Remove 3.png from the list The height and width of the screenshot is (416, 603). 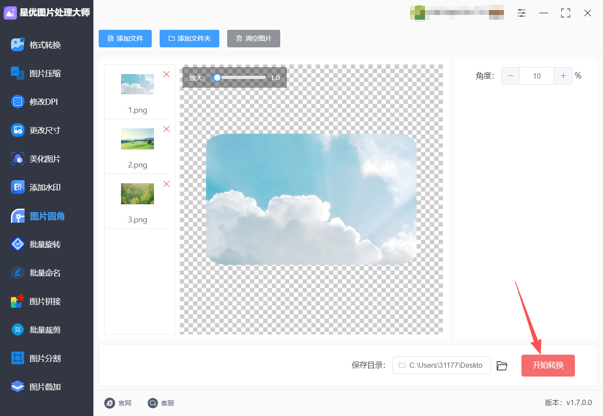(x=167, y=184)
